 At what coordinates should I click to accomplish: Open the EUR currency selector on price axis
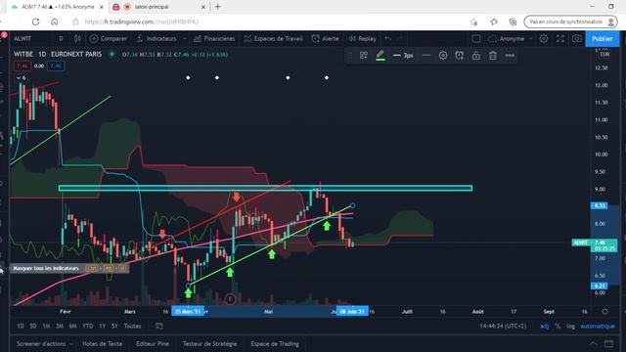click(604, 54)
